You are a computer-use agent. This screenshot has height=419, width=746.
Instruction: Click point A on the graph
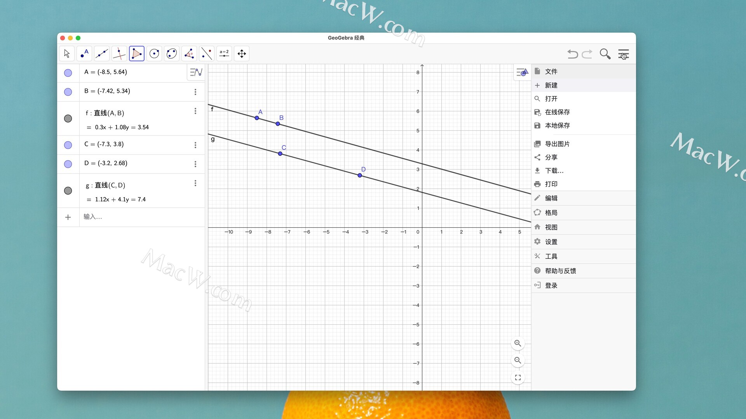coord(257,118)
